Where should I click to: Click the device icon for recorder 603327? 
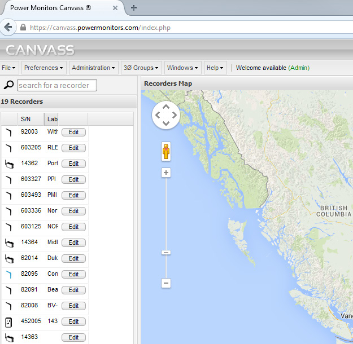point(8,180)
